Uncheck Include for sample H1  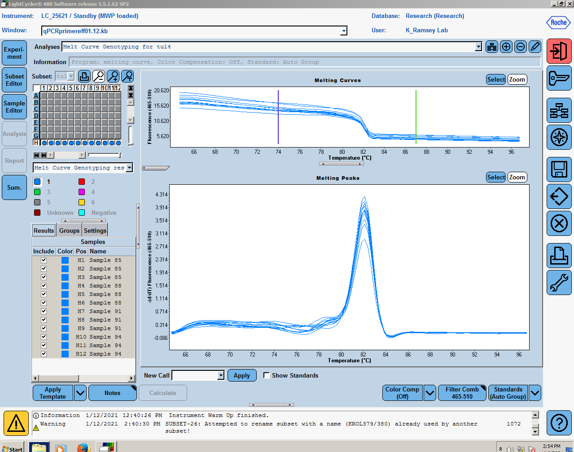44,260
